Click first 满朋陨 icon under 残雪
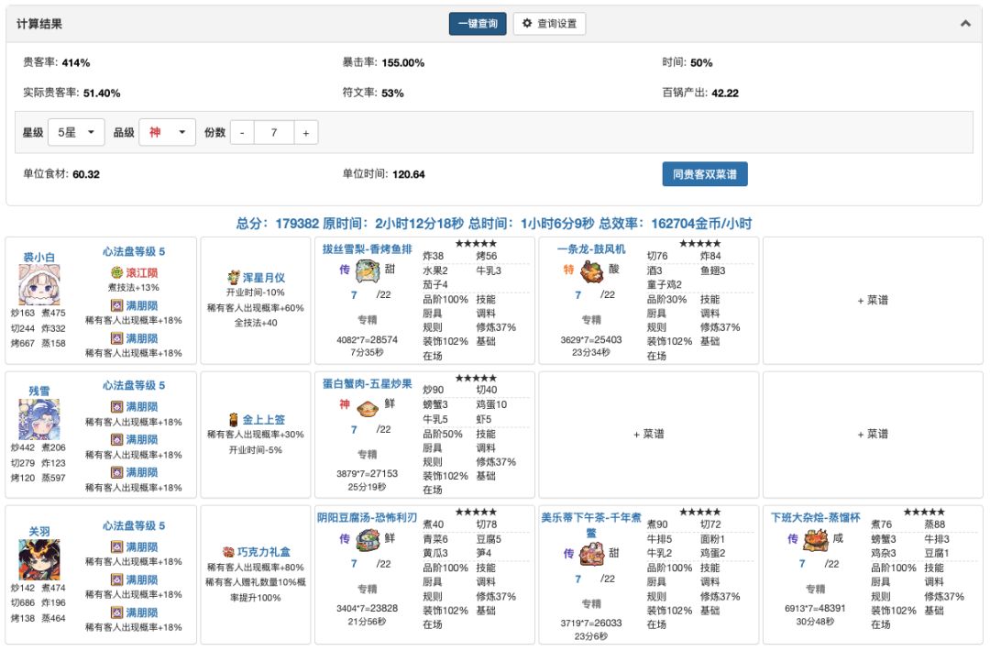Screen dimensions: 990x651 point(116,406)
